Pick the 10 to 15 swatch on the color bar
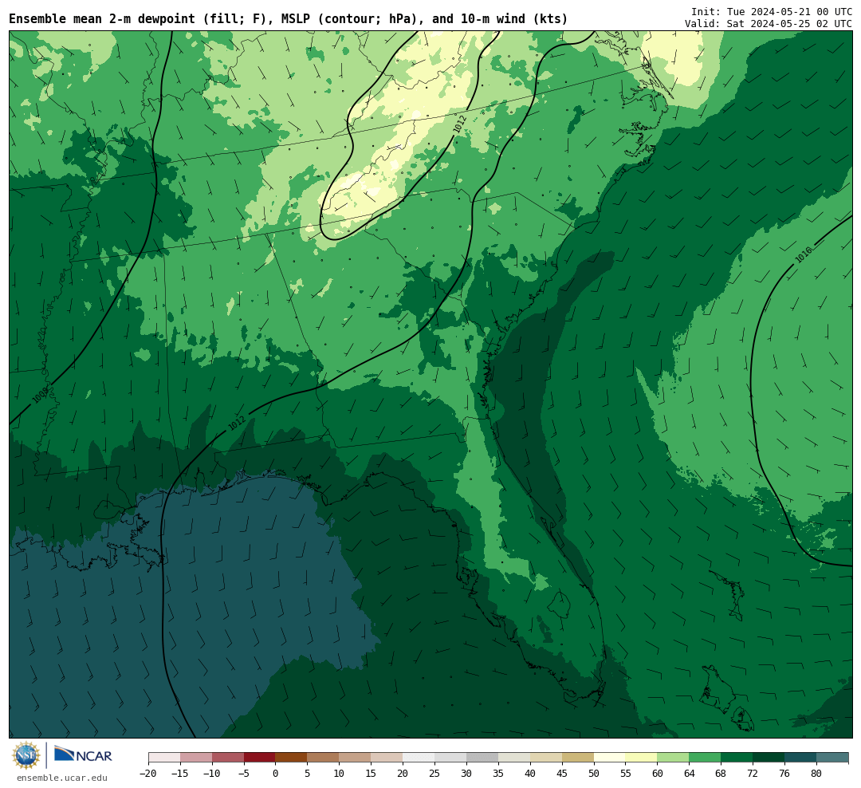861x788 pixels. click(x=356, y=758)
